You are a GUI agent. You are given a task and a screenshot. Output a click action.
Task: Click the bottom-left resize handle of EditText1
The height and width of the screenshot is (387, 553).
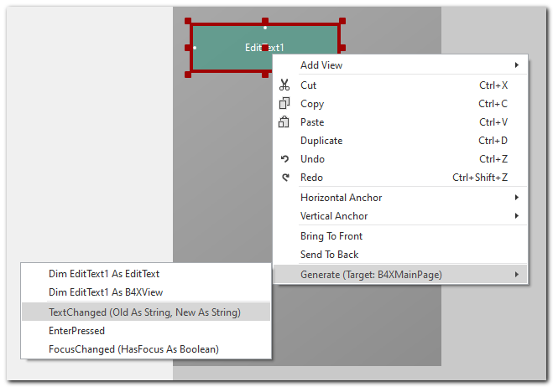(x=190, y=74)
